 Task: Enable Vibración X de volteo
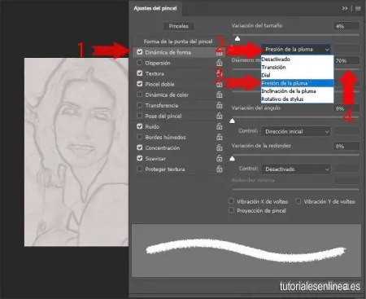point(231,201)
